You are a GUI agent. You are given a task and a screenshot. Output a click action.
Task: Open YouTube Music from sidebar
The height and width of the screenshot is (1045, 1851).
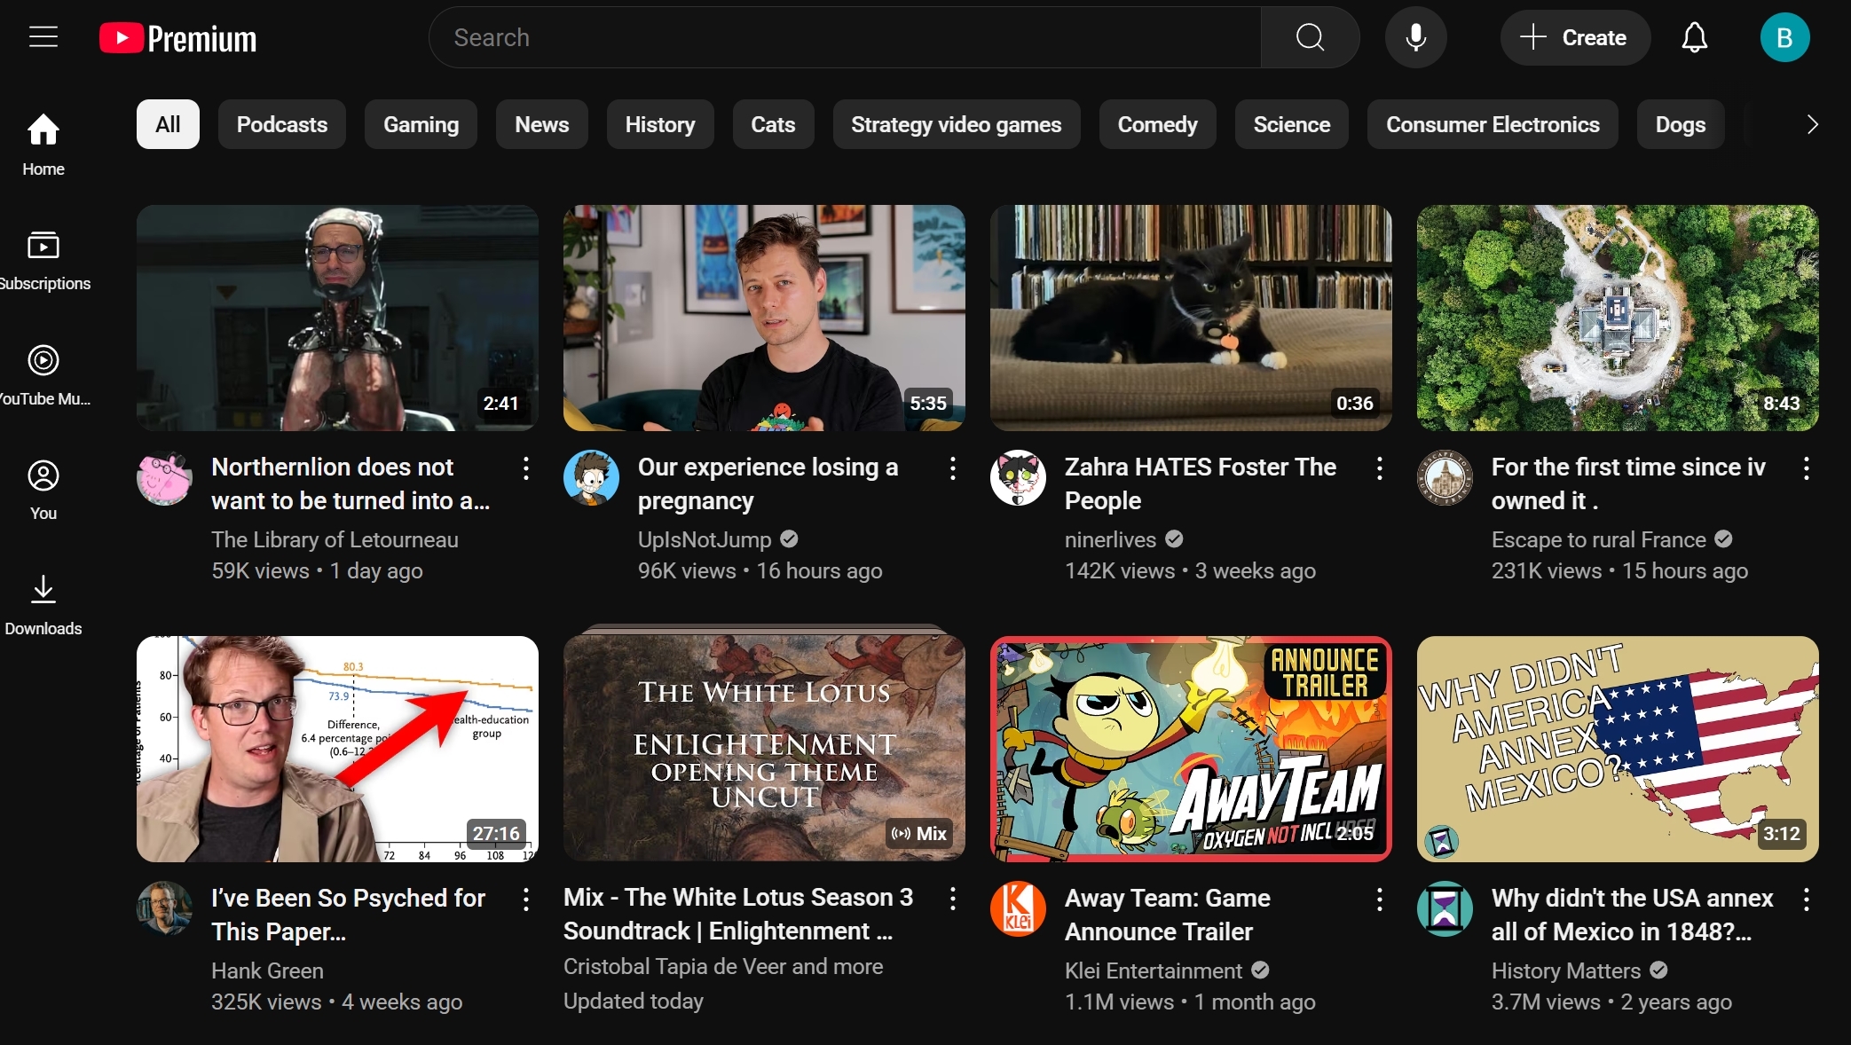43,374
